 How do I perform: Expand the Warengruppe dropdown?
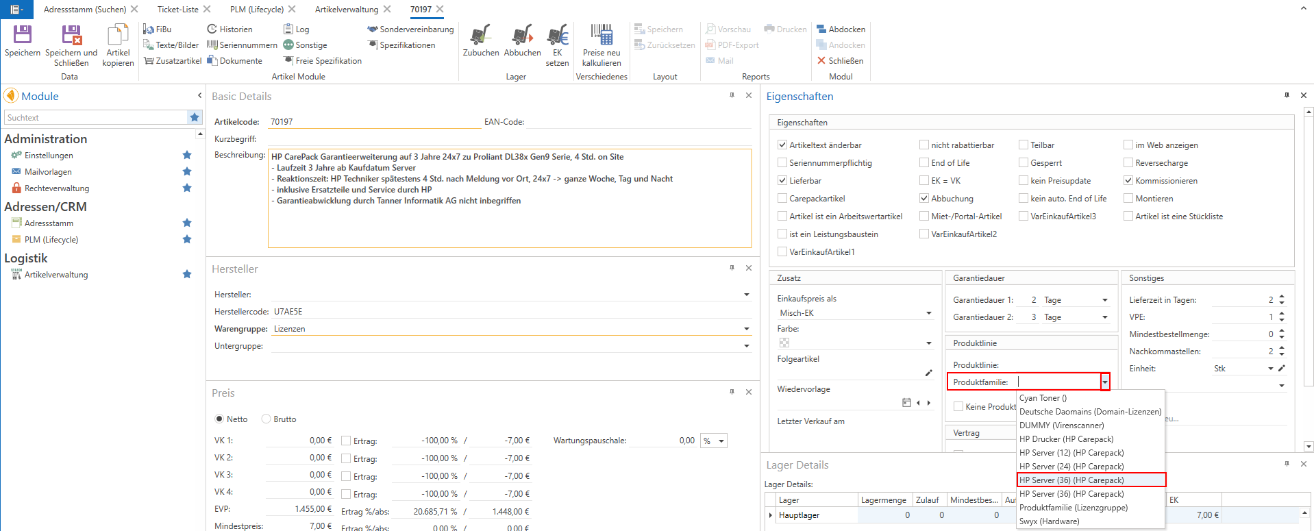click(746, 329)
